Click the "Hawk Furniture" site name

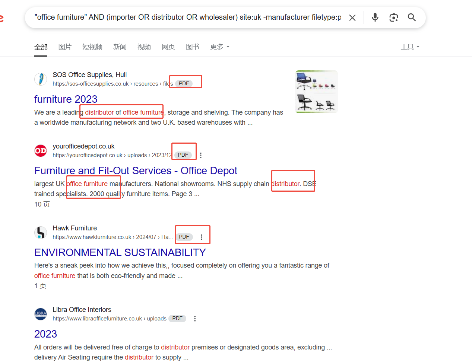[x=75, y=228]
